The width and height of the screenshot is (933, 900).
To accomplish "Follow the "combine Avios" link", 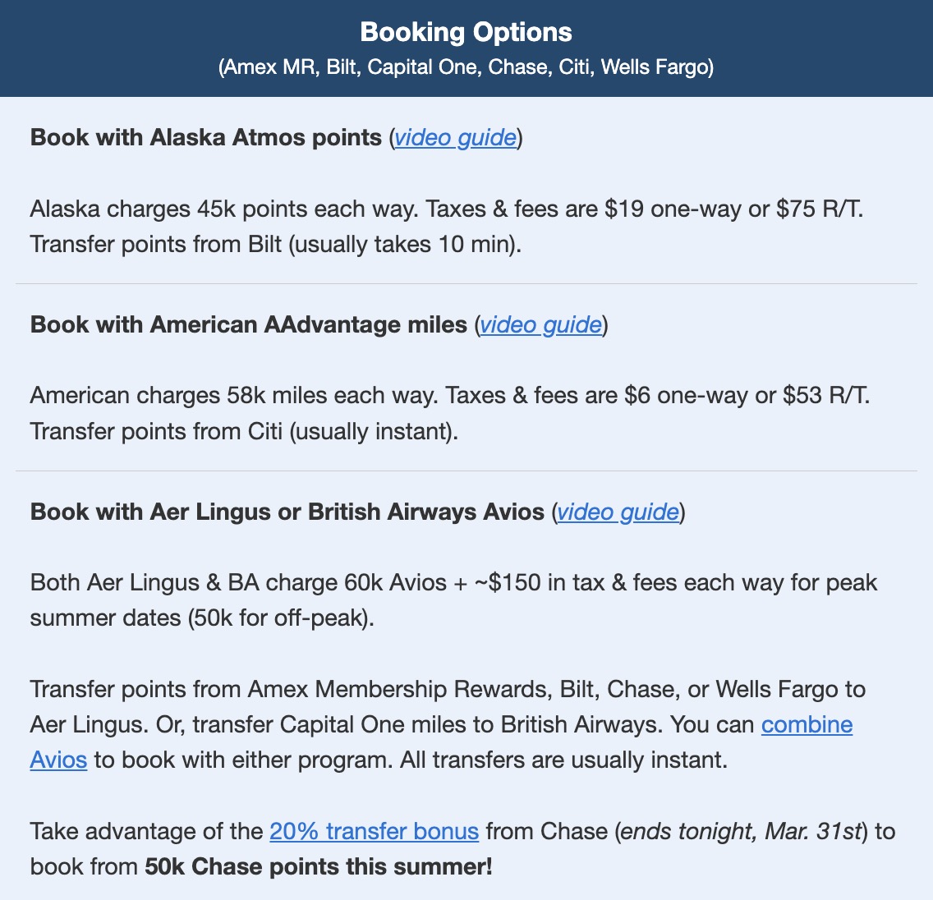I will (x=807, y=725).
